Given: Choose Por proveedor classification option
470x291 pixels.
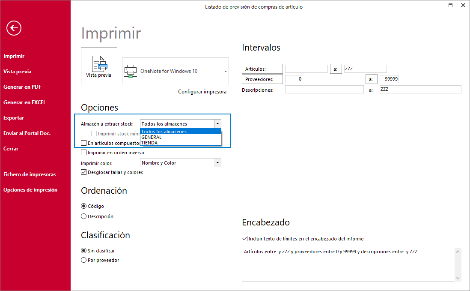Looking at the screenshot, I should pos(83,260).
